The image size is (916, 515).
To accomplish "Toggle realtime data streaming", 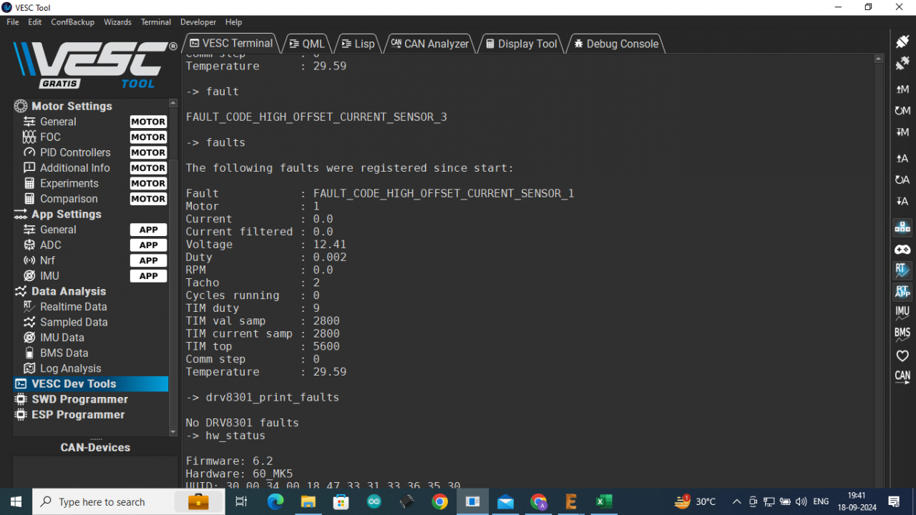I will tap(902, 270).
